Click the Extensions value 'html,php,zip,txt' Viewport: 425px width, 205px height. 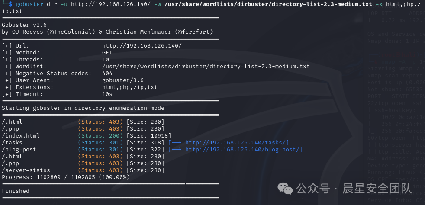point(129,87)
